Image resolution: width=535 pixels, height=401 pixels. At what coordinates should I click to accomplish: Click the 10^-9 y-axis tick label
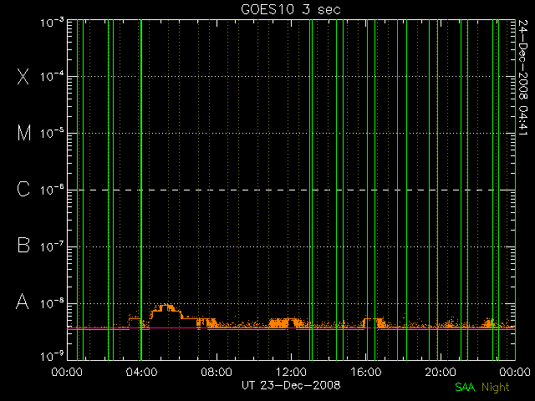52,357
